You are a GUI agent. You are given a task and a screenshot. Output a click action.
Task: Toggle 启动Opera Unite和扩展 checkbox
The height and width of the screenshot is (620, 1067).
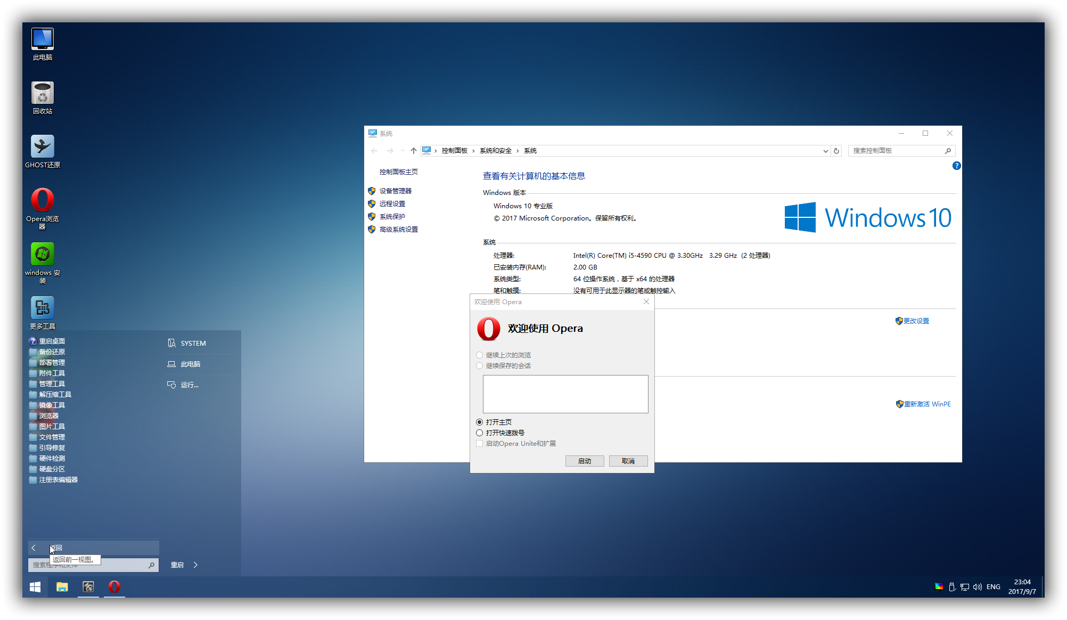tap(479, 443)
